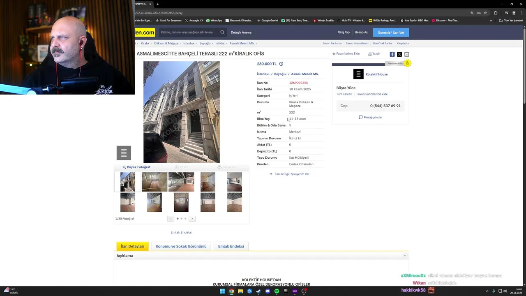Click the photo menu overlay icon
The height and width of the screenshot is (296, 526).
click(x=124, y=153)
